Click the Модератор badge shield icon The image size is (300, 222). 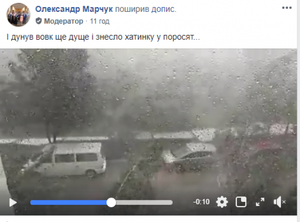click(39, 21)
